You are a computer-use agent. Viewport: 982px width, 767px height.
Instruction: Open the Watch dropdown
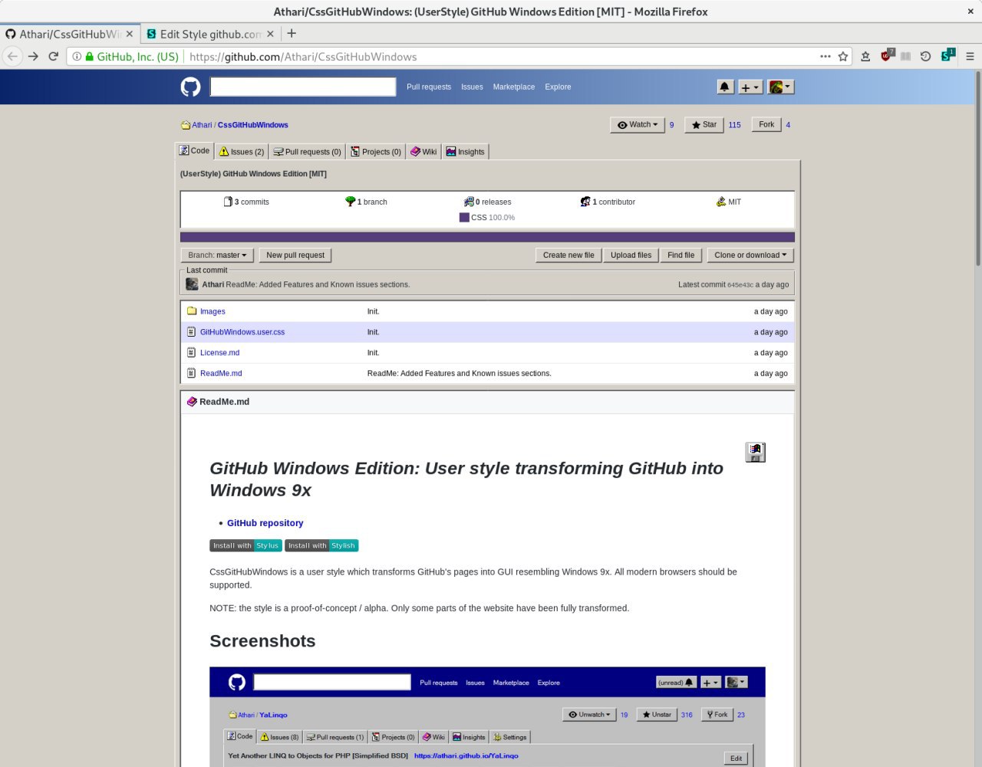pyautogui.click(x=638, y=124)
